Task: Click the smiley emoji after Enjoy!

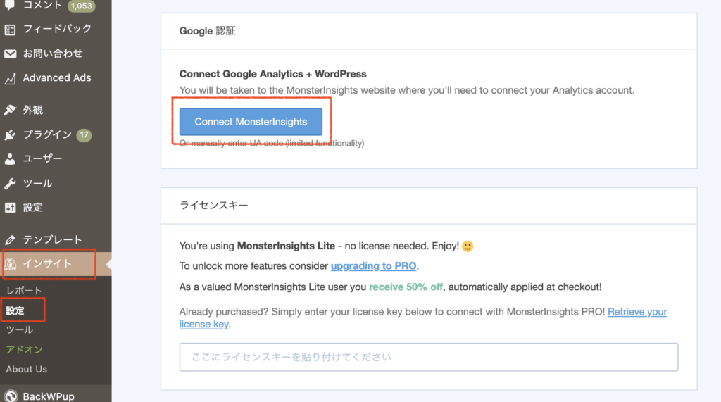Action: point(468,246)
